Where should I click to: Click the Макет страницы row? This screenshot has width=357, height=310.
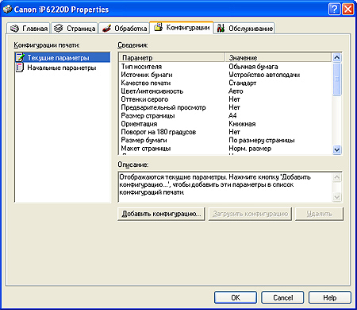[x=225, y=149]
